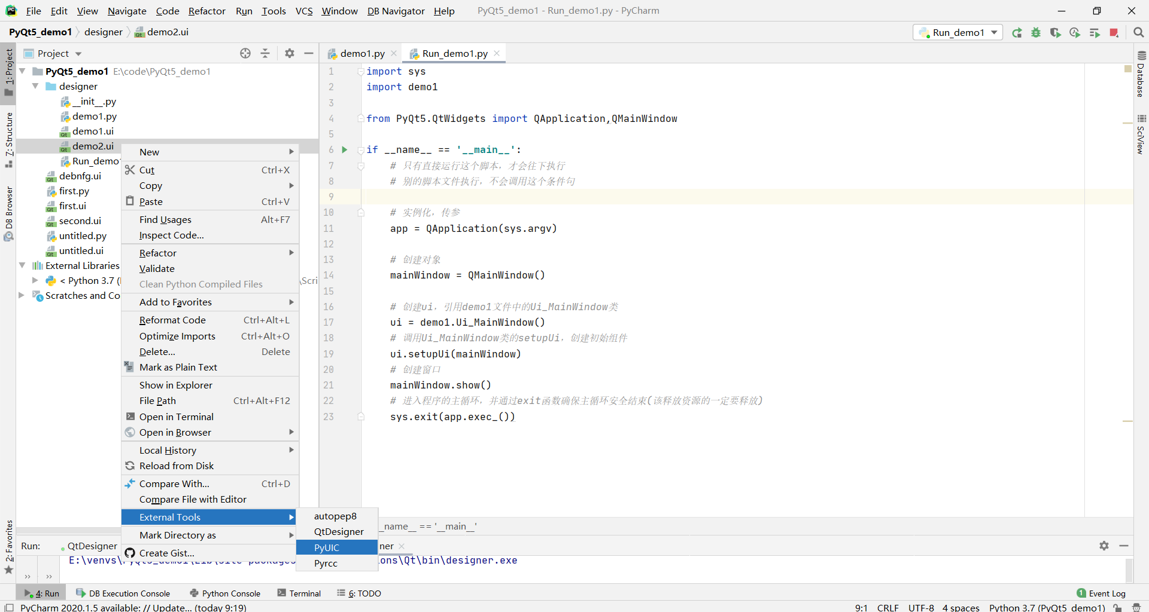Open Project panel settings gear
Viewport: 1149px width, 612px height.
coord(290,53)
